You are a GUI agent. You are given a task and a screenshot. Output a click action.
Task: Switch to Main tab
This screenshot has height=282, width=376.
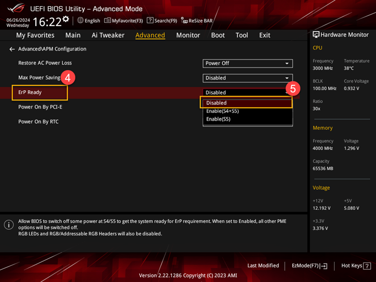click(73, 35)
